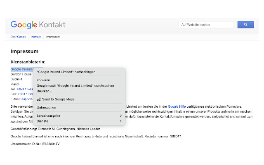Click the Send to Google Maps icon
The height and width of the screenshot is (165, 264).
(39, 99)
